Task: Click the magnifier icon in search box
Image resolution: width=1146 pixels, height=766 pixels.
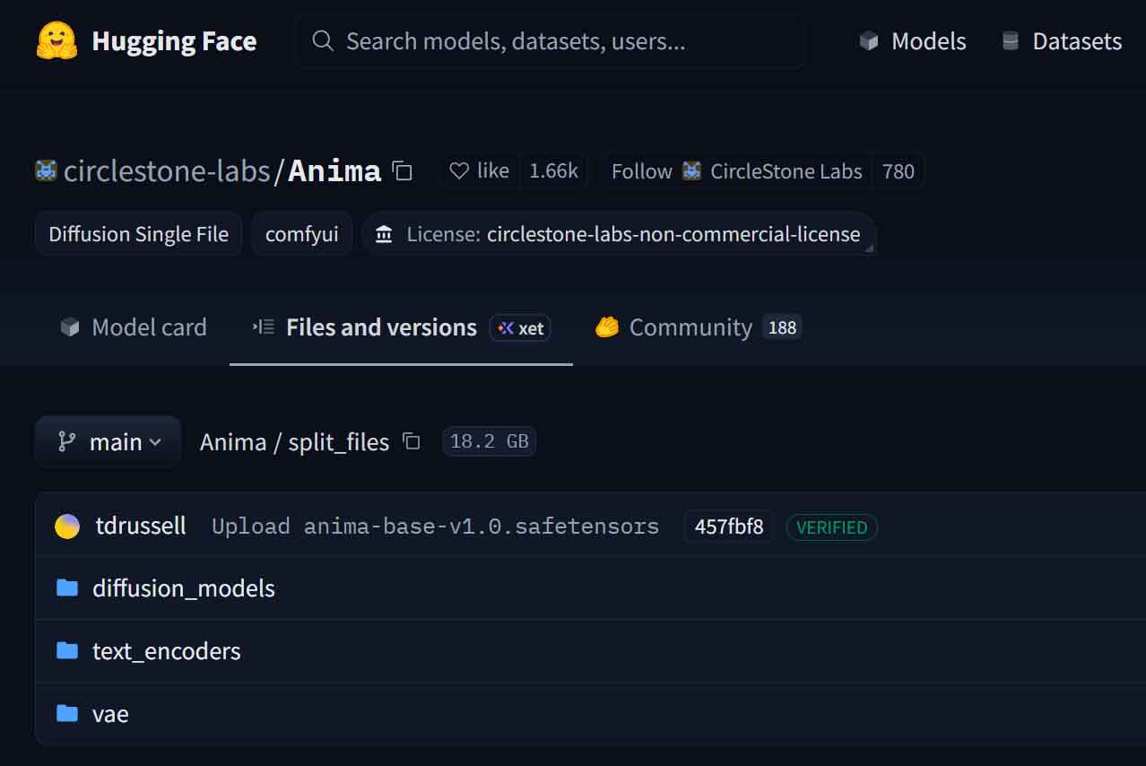Action: click(323, 41)
